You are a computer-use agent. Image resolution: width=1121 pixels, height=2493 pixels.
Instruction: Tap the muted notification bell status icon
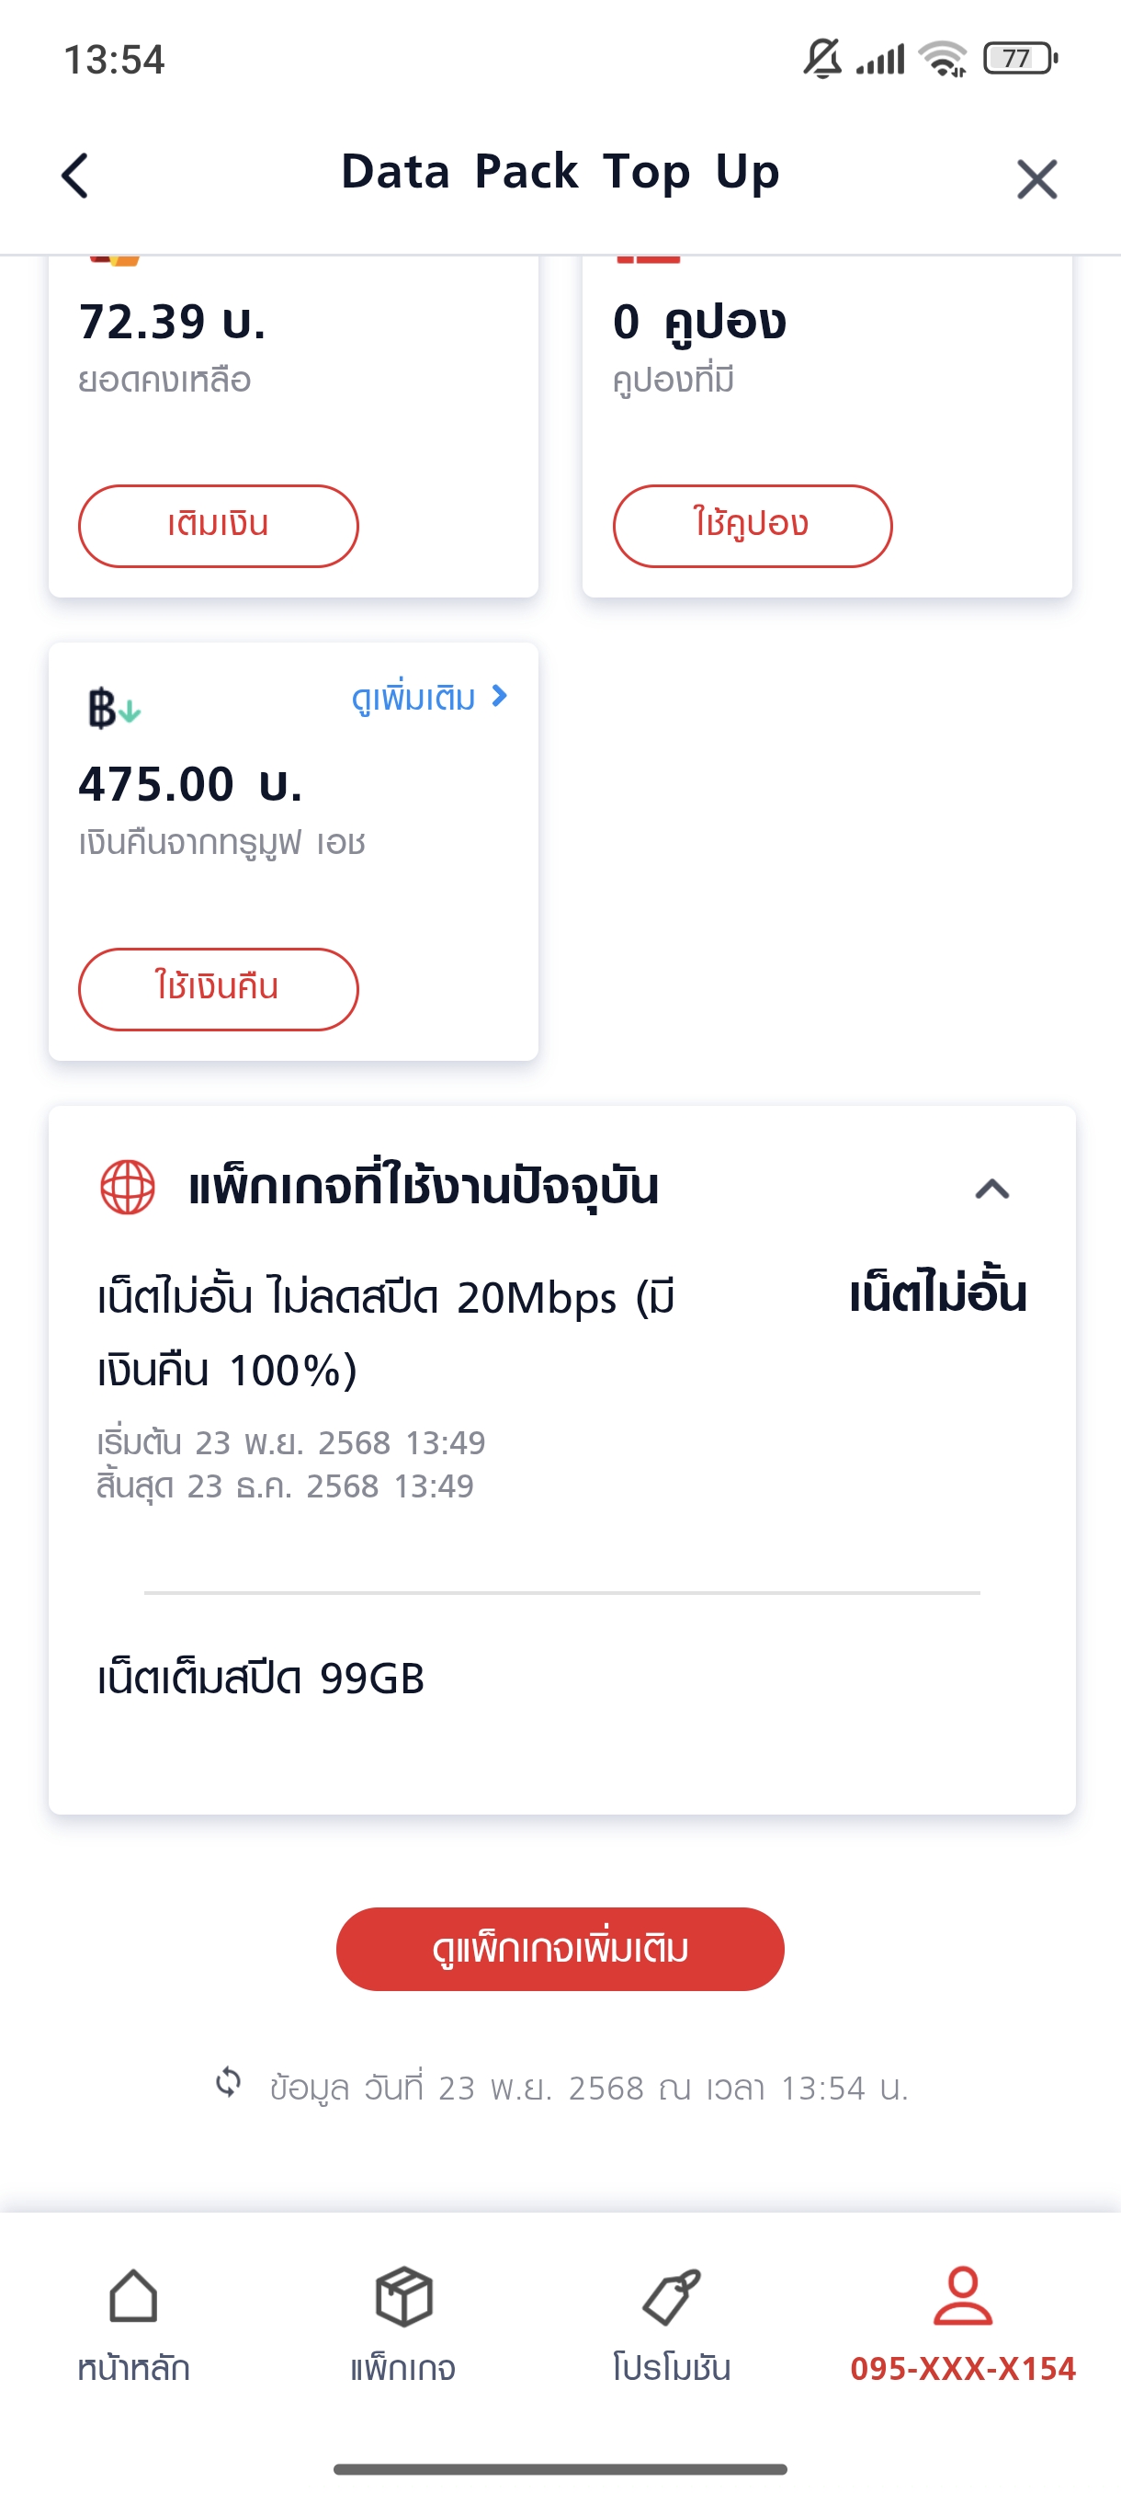click(x=822, y=59)
